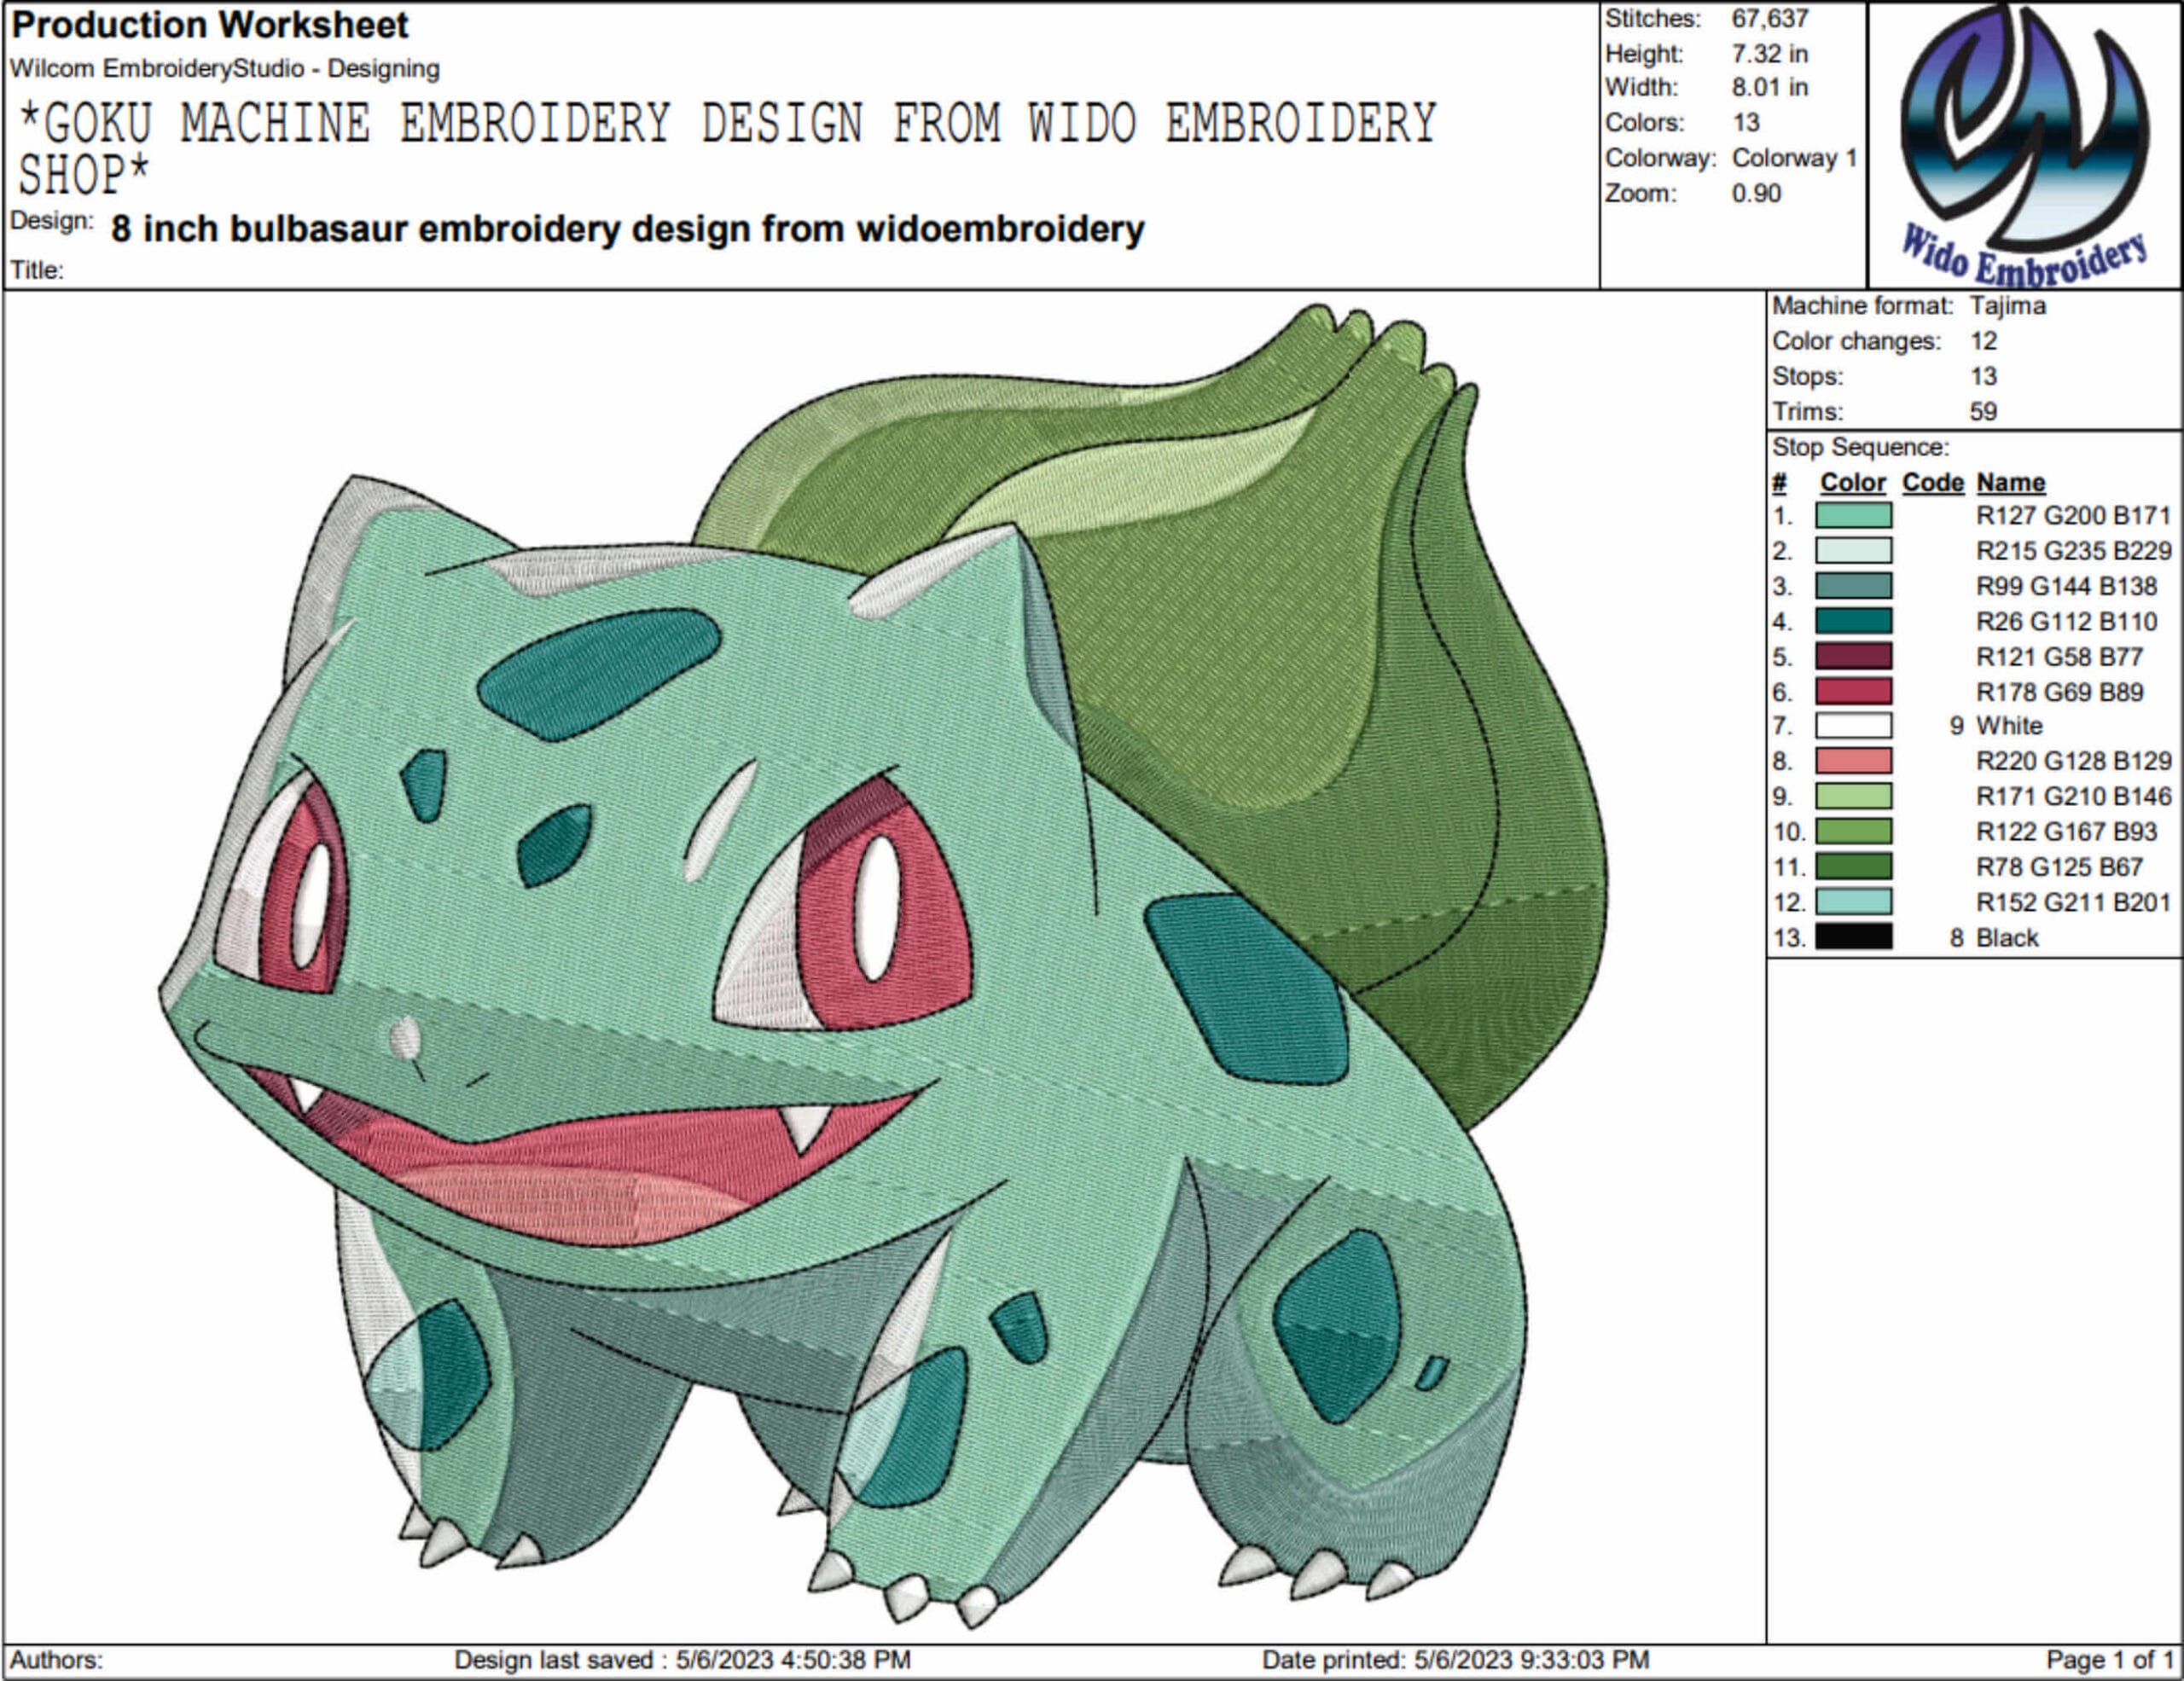Click the Code column header
Screen dimensions: 2184x1681
coord(1932,483)
